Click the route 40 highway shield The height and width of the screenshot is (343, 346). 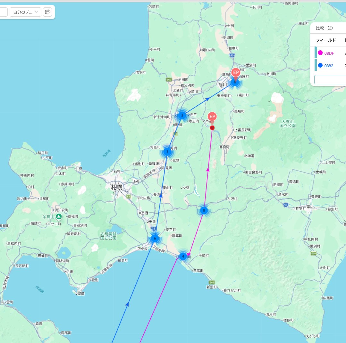point(232,55)
